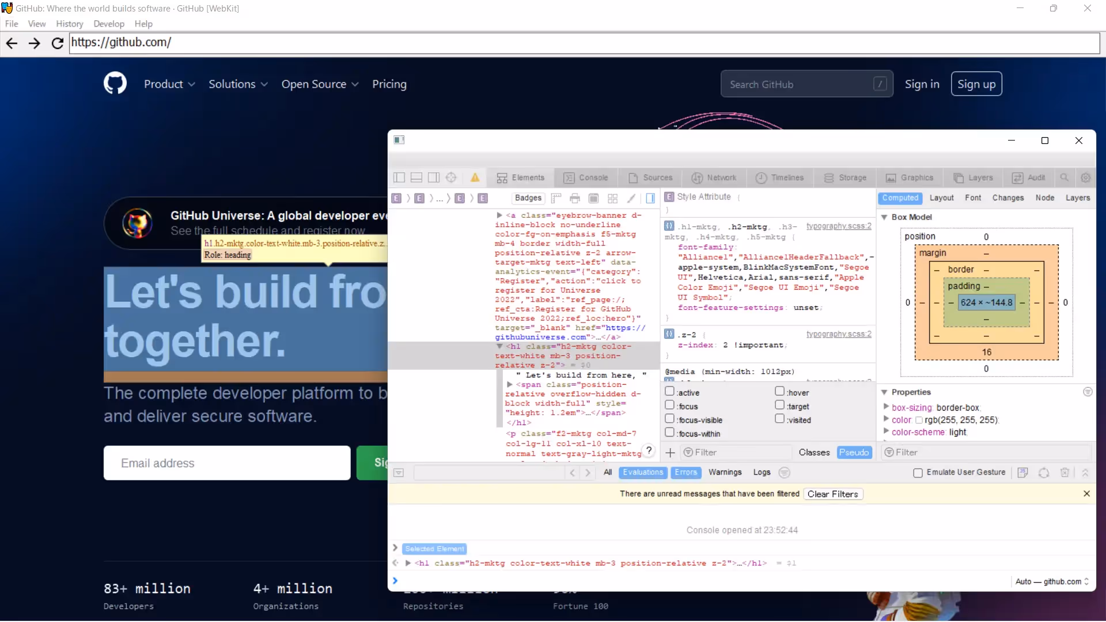Collapse console drawer with chevron icon

pos(1085,472)
